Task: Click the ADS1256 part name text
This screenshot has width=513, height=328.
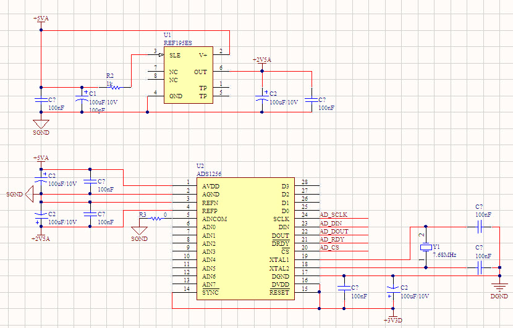Action: (x=209, y=174)
